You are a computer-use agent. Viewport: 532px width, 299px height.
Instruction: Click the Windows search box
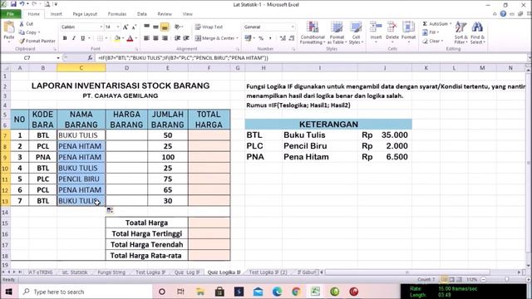click(x=85, y=292)
